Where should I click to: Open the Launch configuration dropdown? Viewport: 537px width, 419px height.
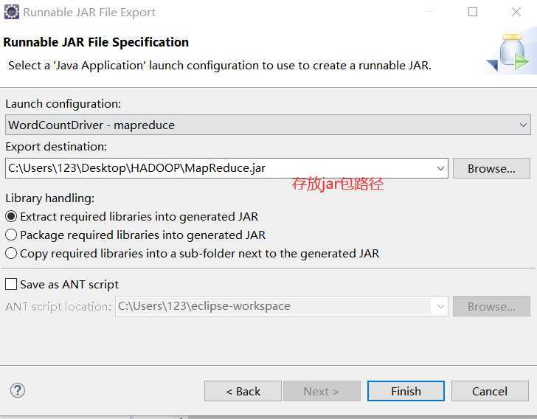(268, 125)
